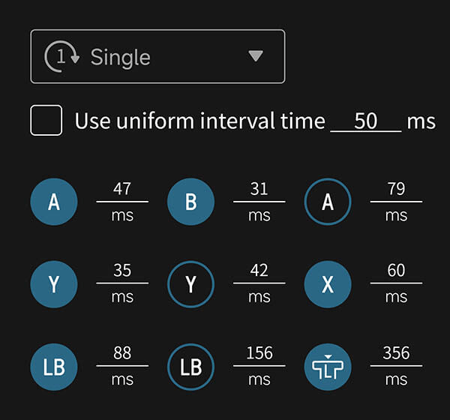Viewport: 450px width, 420px height.
Task: Click the dropdown arrow next to Single
Action: 256,56
